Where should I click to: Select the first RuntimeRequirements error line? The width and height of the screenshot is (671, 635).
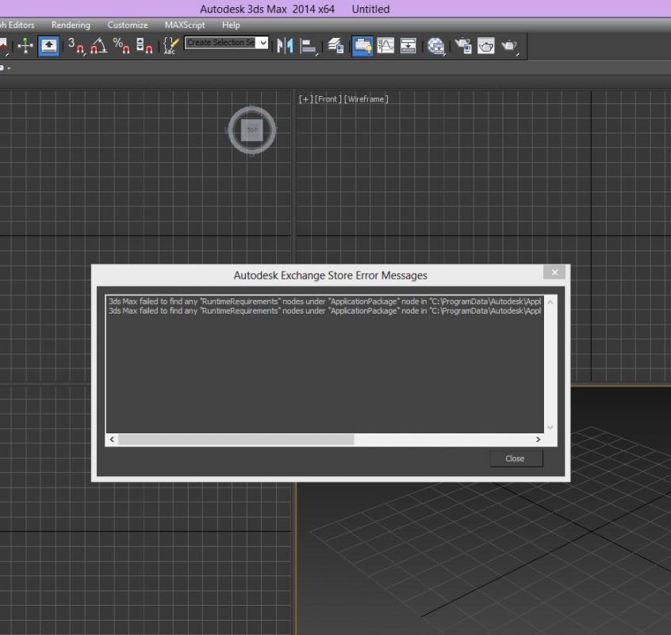325,302
